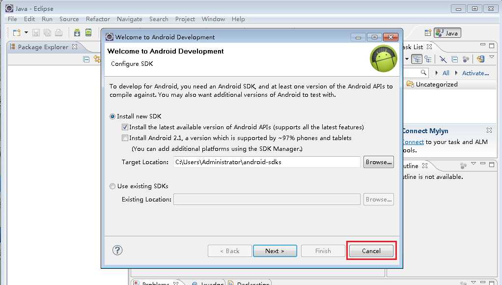Screen dimensions: 502x285
Task: Toggle hide completed tasks icon in Task List
Action: (x=443, y=59)
